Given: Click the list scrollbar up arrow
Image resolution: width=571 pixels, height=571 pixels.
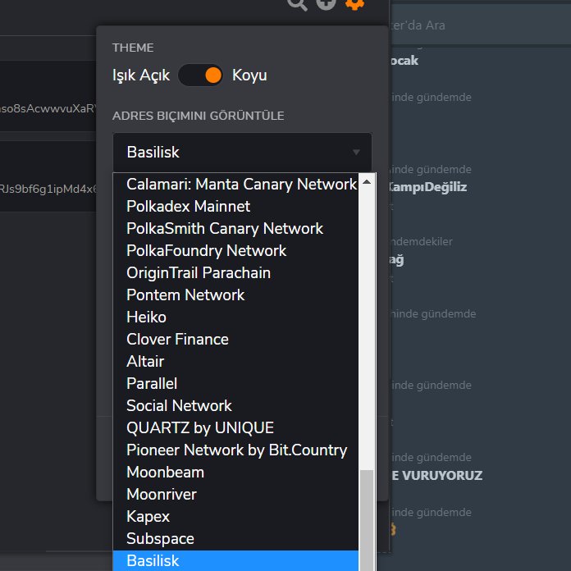Looking at the screenshot, I should coord(367,181).
